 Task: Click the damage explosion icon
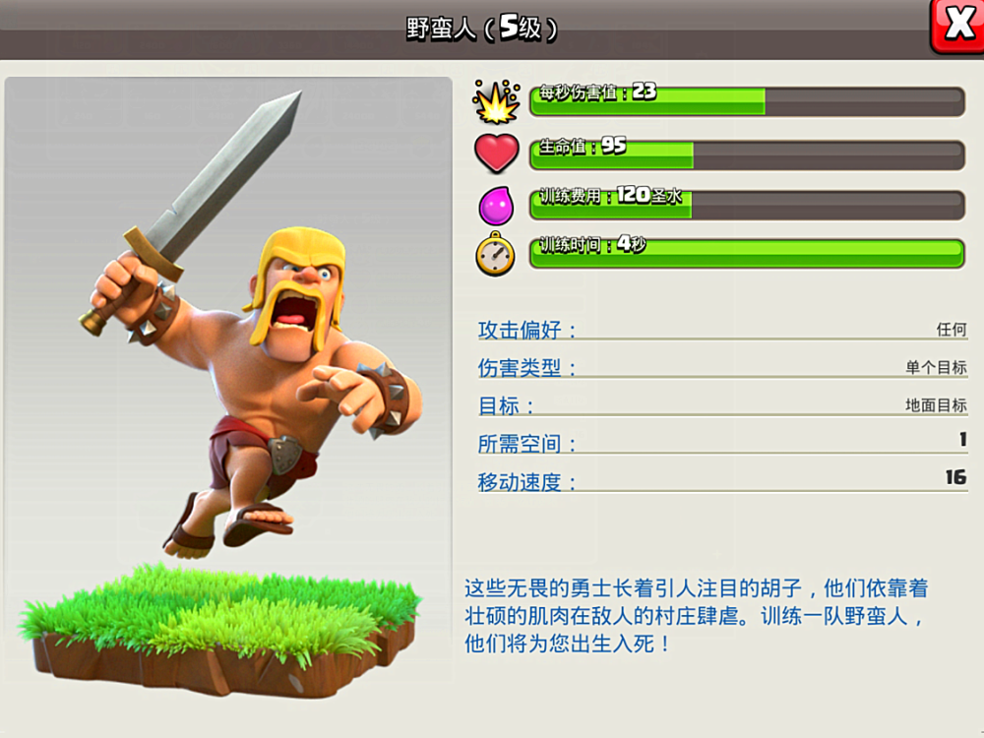[x=496, y=101]
